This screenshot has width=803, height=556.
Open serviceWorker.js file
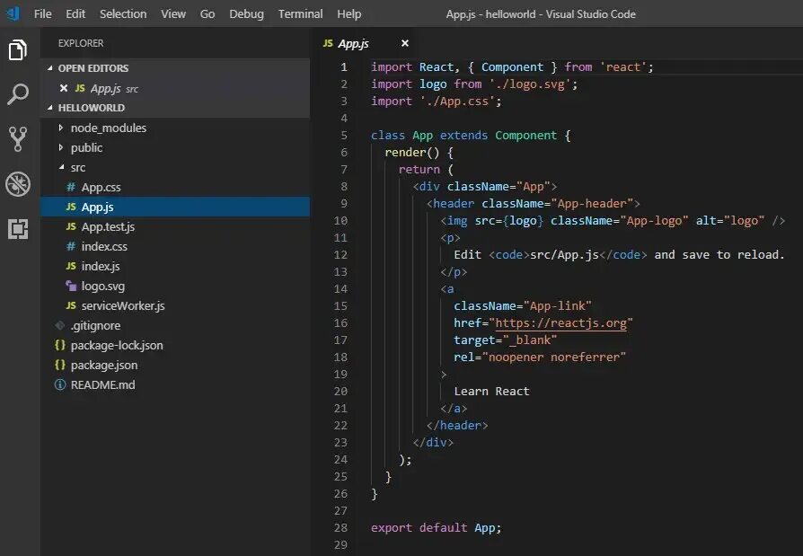click(174, 305)
